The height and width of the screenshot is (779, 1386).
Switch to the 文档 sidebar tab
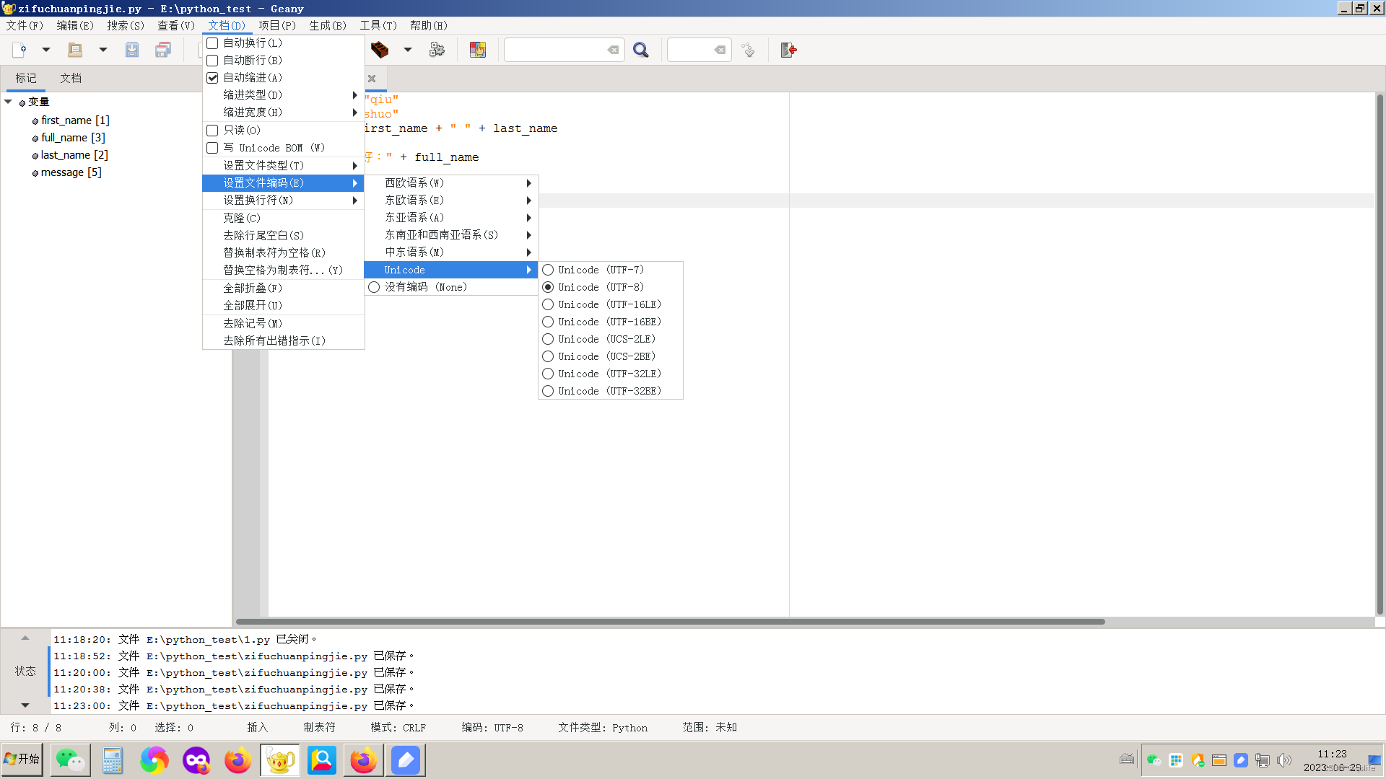pos(70,78)
